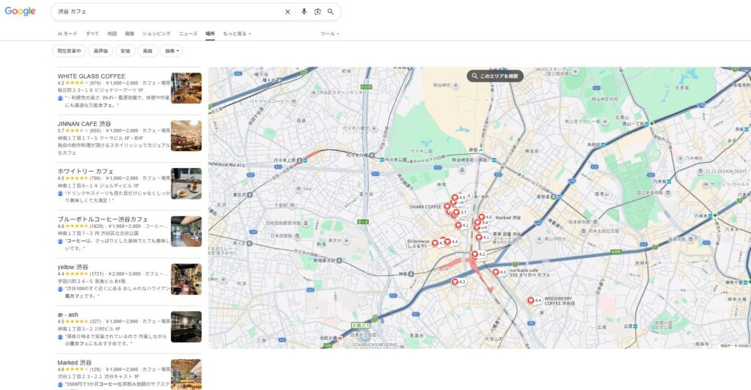This screenshot has height=390, width=751.
Task: Select the nurikabe cafe 4.3 map pin
Action: [496, 272]
